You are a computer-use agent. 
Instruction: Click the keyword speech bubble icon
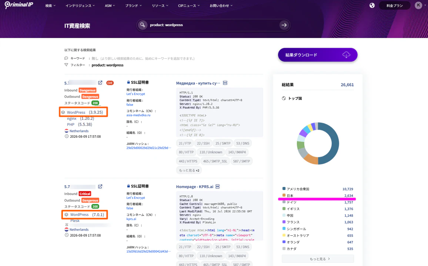pos(66,58)
